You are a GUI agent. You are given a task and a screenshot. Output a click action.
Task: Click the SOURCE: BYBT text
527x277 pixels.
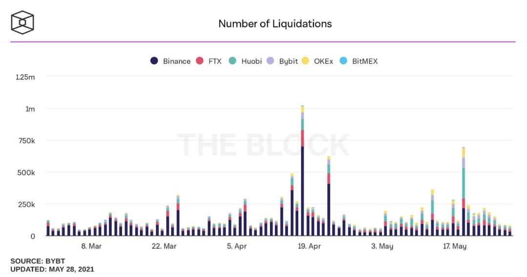coord(38,261)
